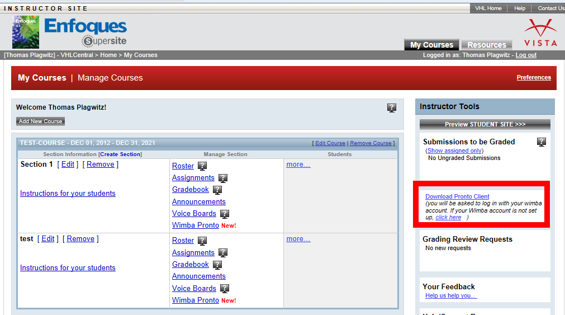Image resolution: width=565 pixels, height=315 pixels.
Task: Click the Vista logo in the header
Action: 540,32
